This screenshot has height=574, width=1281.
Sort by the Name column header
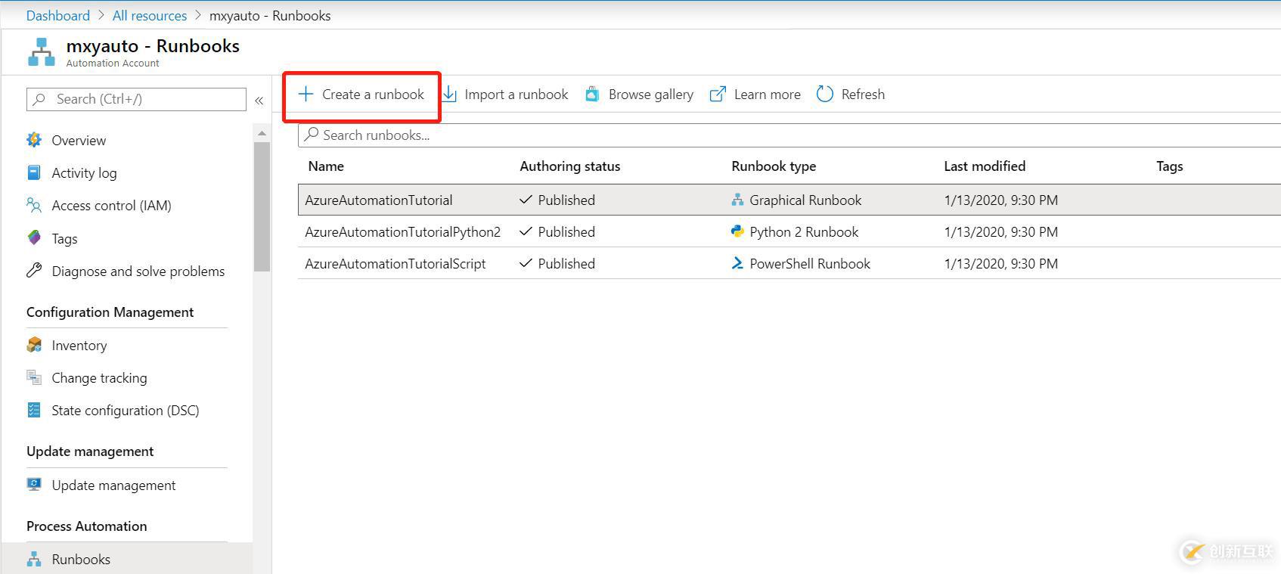click(326, 166)
